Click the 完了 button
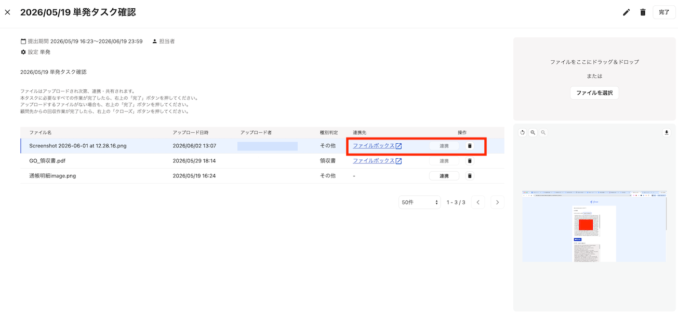 point(664,12)
